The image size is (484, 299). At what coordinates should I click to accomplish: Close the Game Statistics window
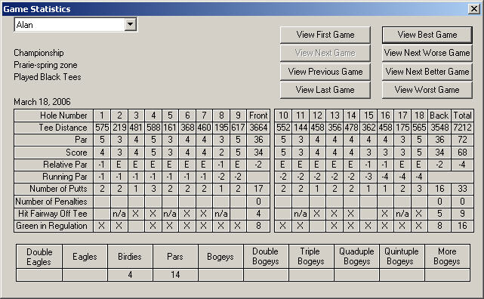pyautogui.click(x=474, y=8)
